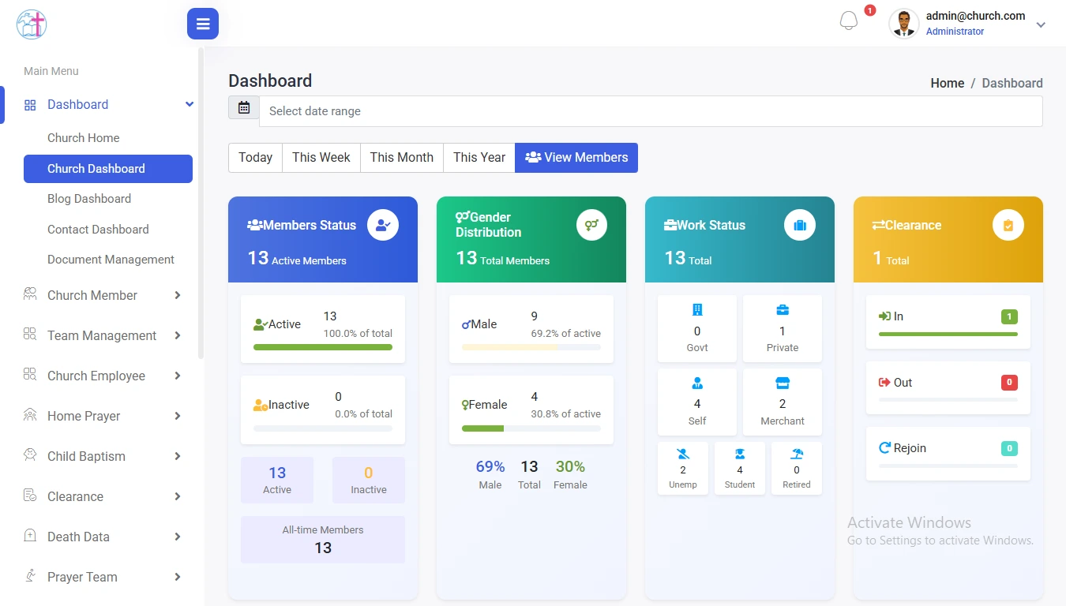1066x606 pixels.
Task: Click the View Members button
Action: (x=576, y=157)
